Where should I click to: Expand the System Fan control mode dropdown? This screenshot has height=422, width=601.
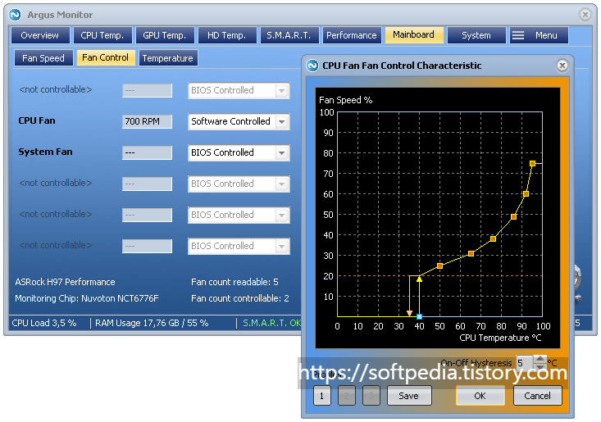282,152
